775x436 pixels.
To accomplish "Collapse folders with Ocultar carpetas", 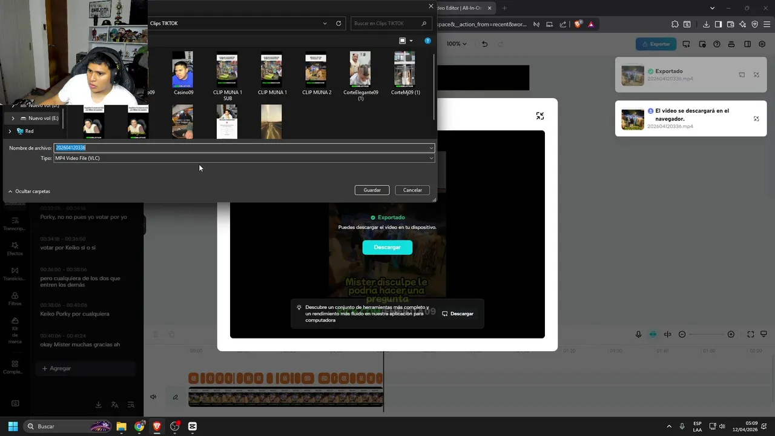I will coord(29,191).
